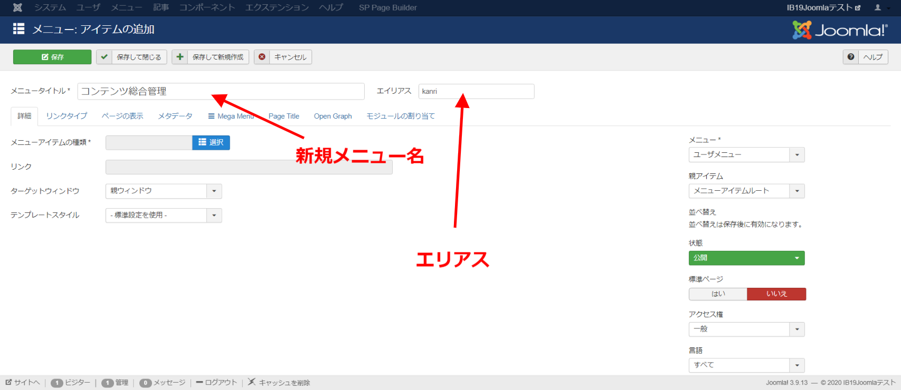Set default page to いいえ
The height and width of the screenshot is (390, 901).
pyautogui.click(x=776, y=294)
